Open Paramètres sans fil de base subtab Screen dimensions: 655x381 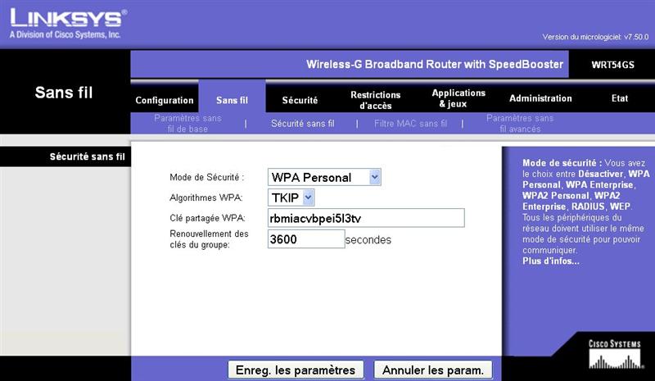tap(187, 124)
